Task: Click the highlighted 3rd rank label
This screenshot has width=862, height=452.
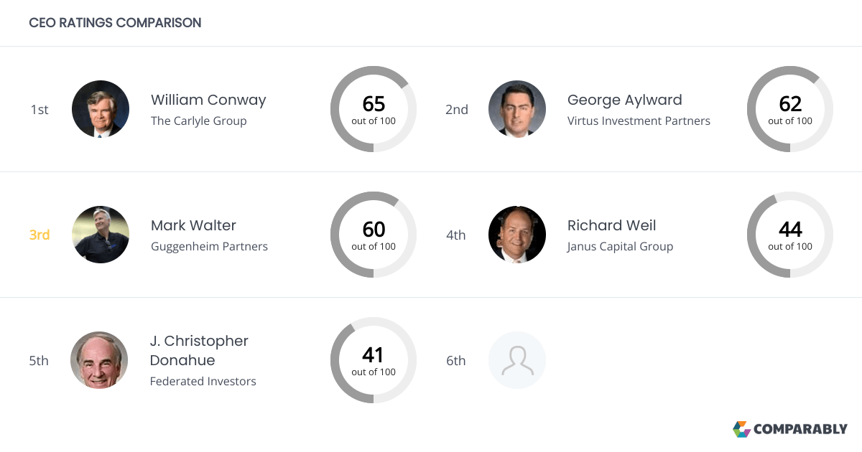Action: pos(40,235)
